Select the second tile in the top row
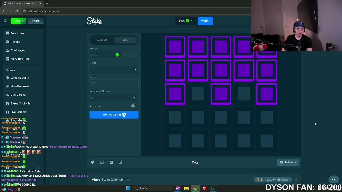Viewport: 342px width, 192px height. pyautogui.click(x=198, y=47)
